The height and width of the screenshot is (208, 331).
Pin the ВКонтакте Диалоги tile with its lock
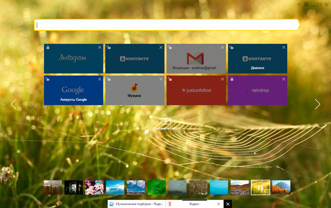coord(231,47)
